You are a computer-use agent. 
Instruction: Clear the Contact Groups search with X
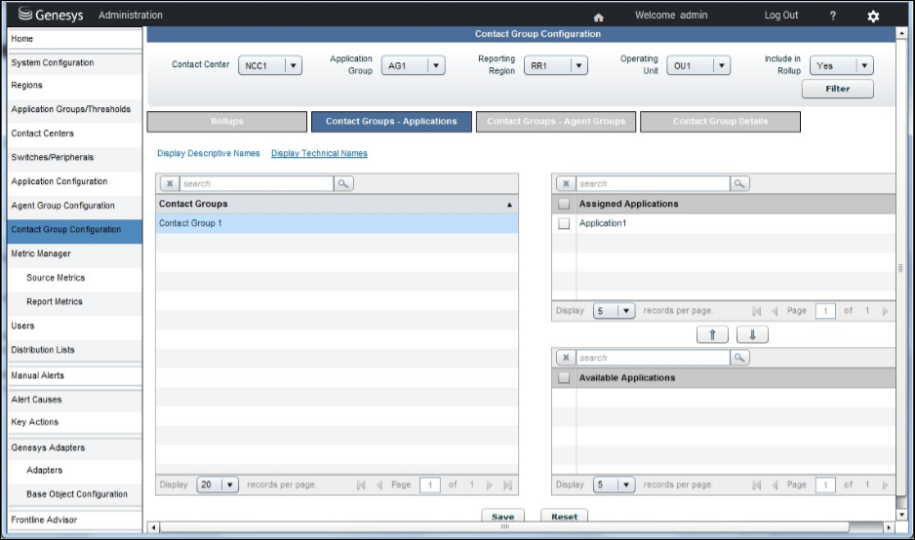click(170, 183)
